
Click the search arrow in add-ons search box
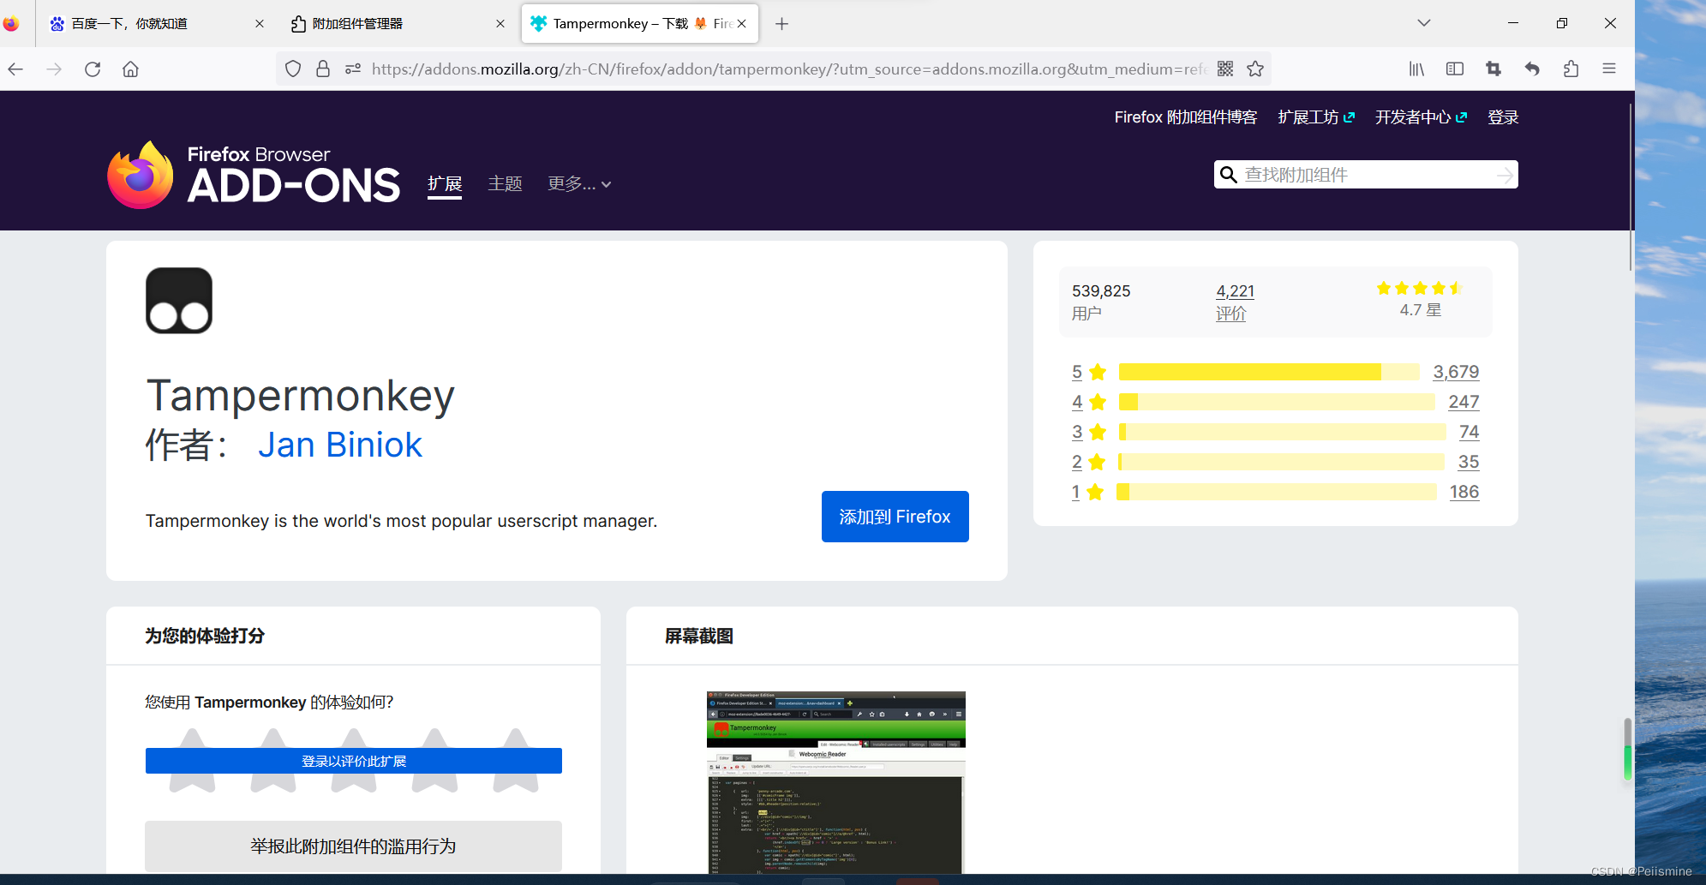click(1505, 175)
